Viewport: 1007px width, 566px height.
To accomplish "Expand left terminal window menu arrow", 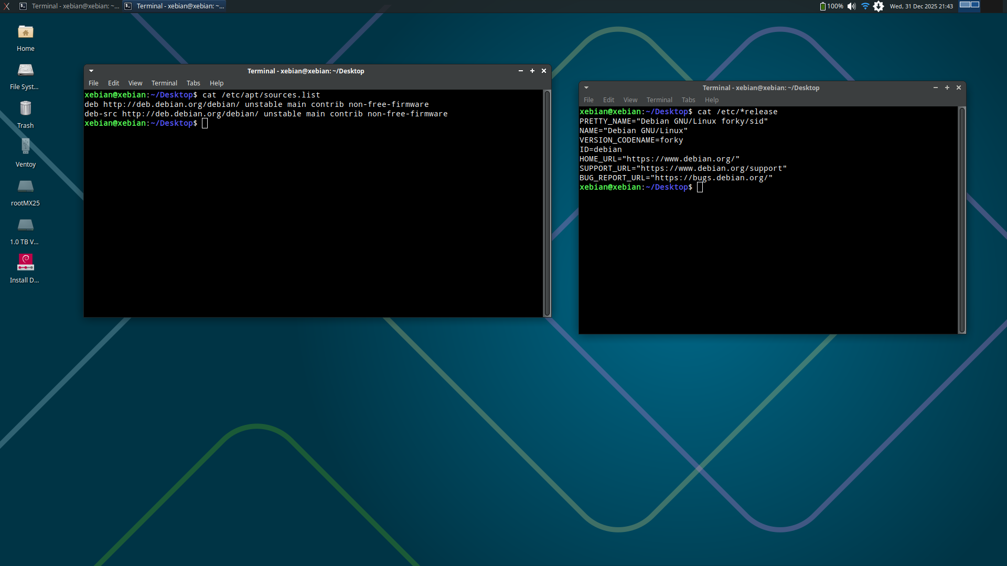I will [x=91, y=71].
